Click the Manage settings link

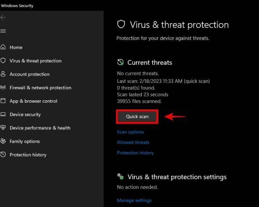[x=134, y=201]
